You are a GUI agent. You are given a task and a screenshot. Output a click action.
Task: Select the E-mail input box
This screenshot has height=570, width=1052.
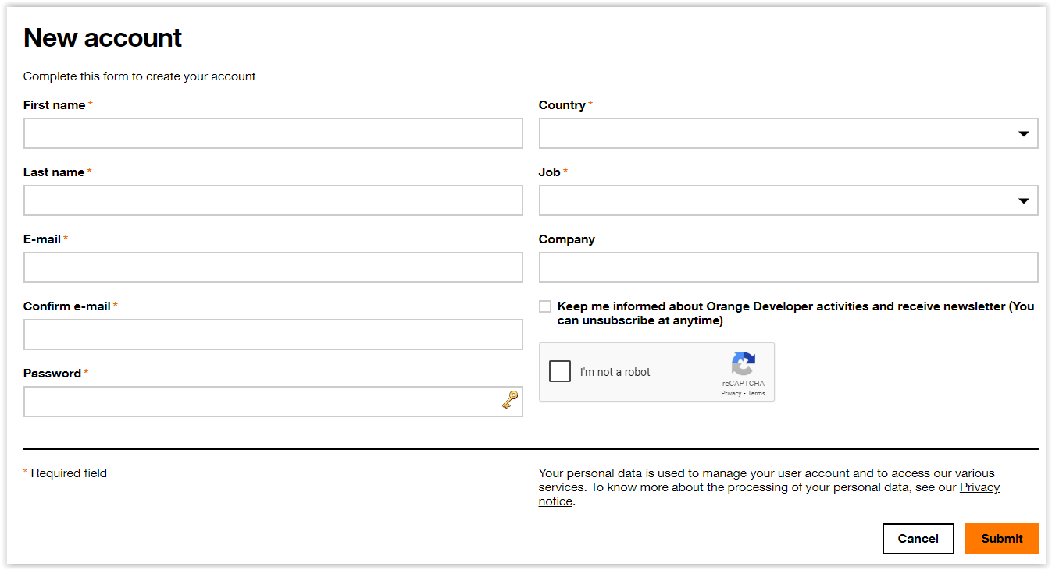[x=273, y=268]
